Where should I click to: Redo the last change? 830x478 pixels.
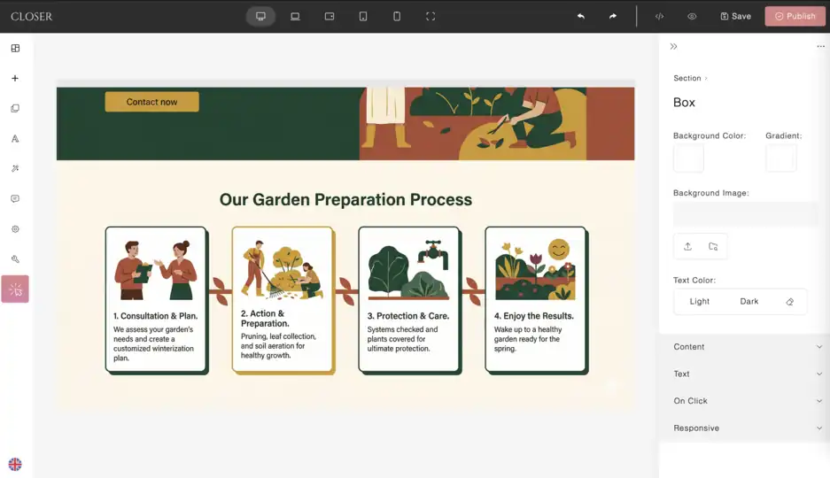tap(612, 17)
